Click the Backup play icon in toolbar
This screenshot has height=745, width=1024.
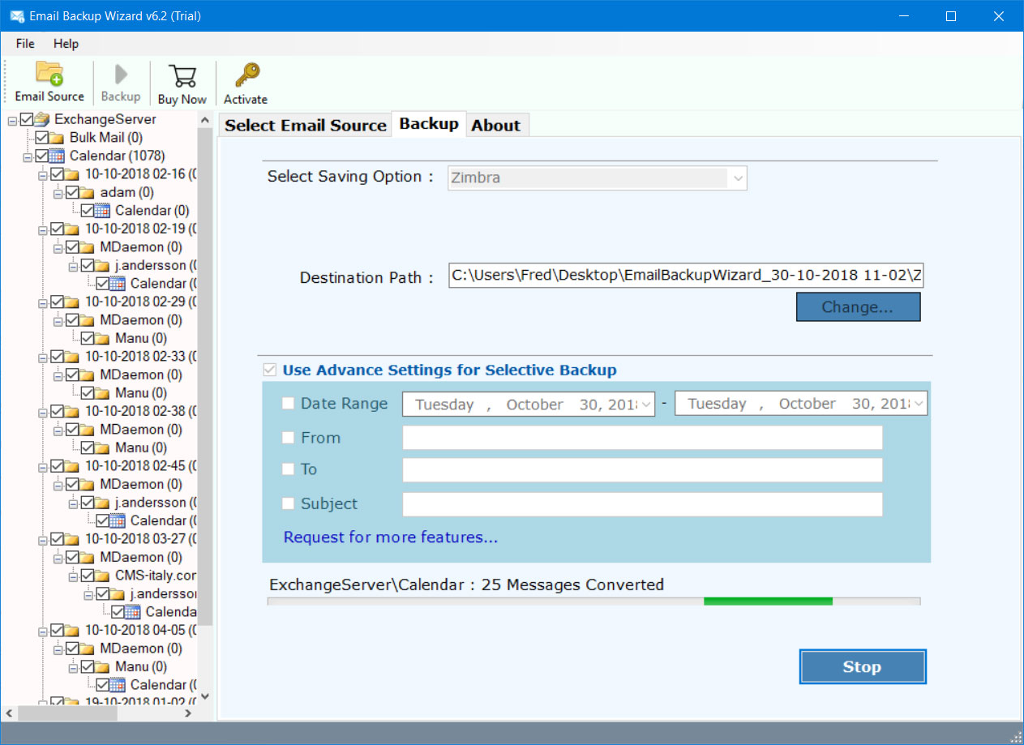121,75
